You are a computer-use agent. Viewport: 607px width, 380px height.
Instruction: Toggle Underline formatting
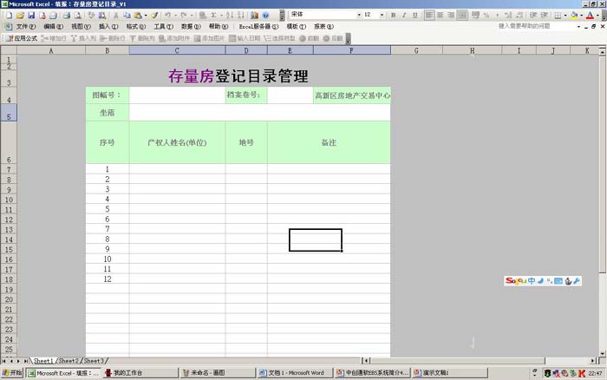pos(417,16)
